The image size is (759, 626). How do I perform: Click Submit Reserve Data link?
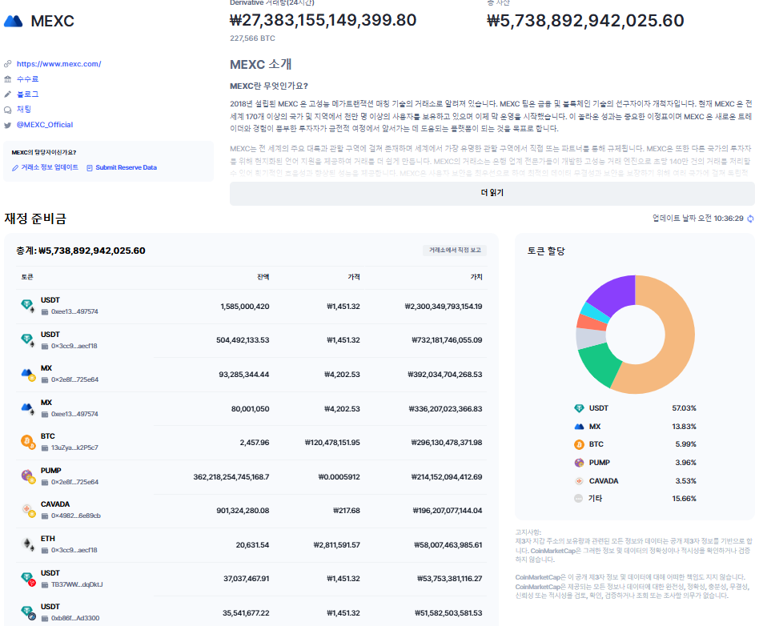point(126,167)
